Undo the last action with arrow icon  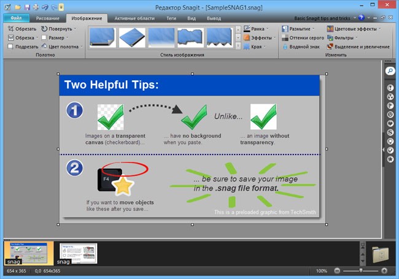click(x=45, y=7)
